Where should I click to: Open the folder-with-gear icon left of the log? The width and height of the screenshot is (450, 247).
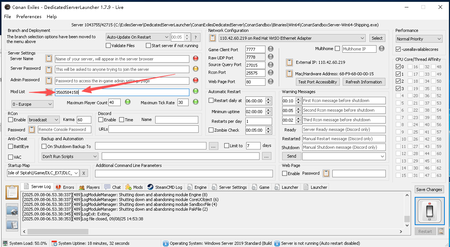point(12,210)
